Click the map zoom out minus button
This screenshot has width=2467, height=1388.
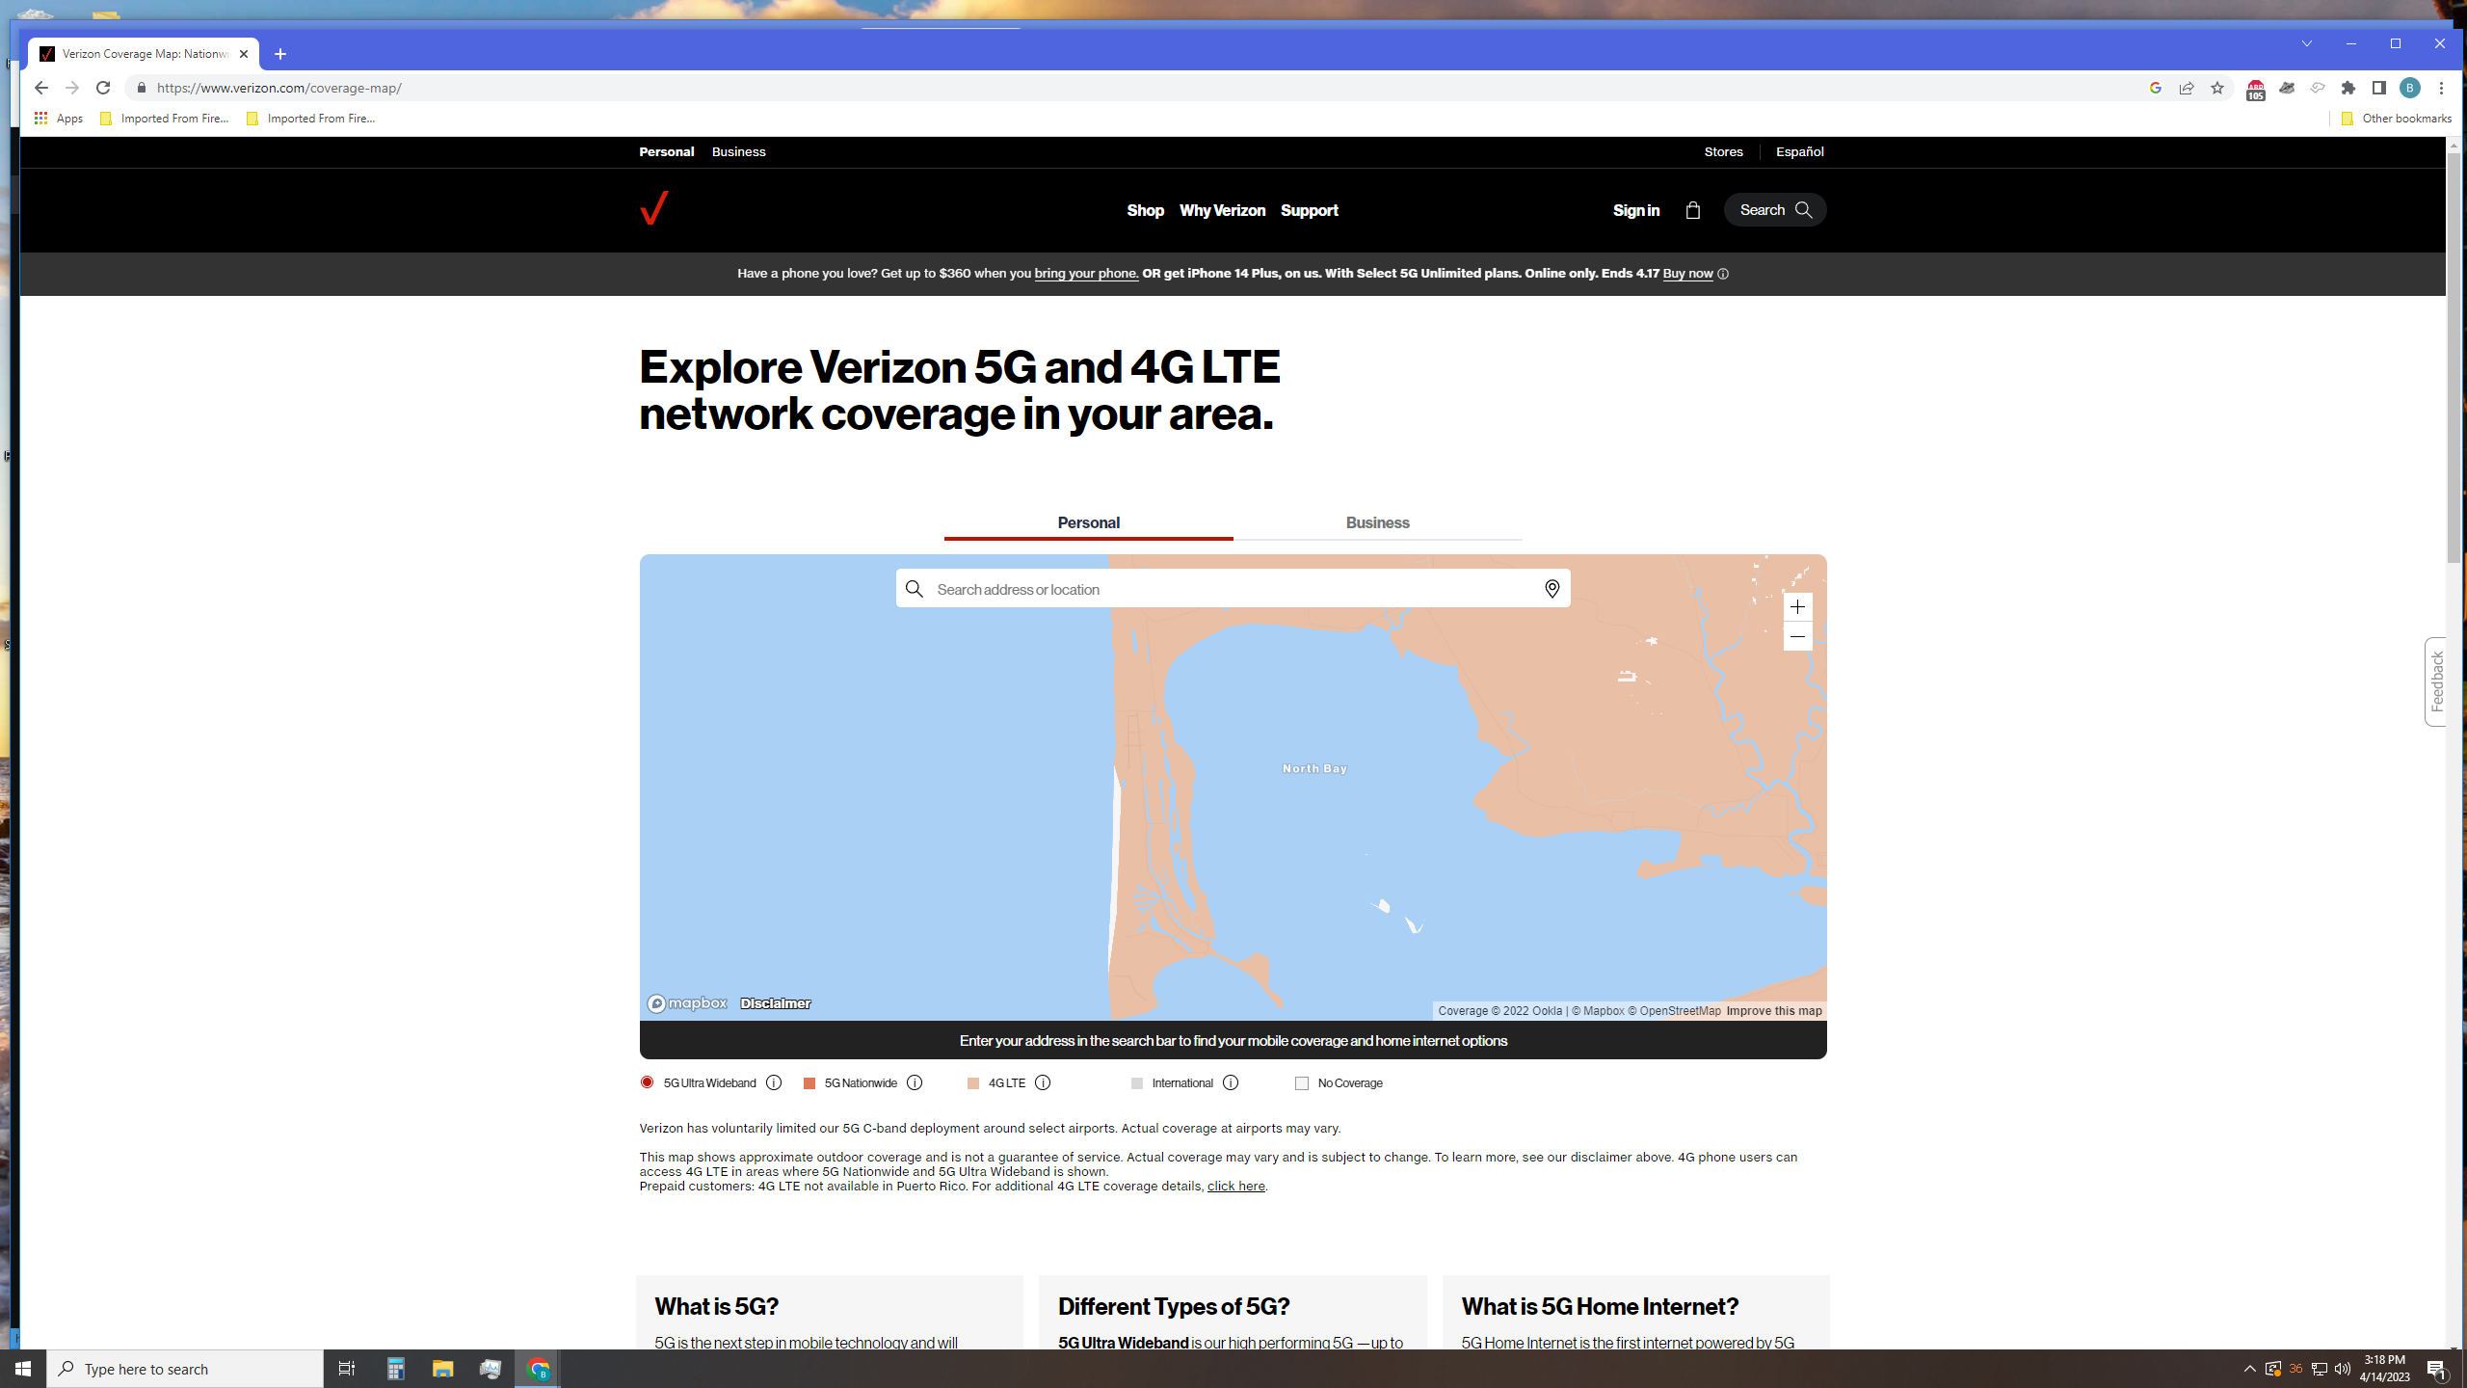[1797, 636]
